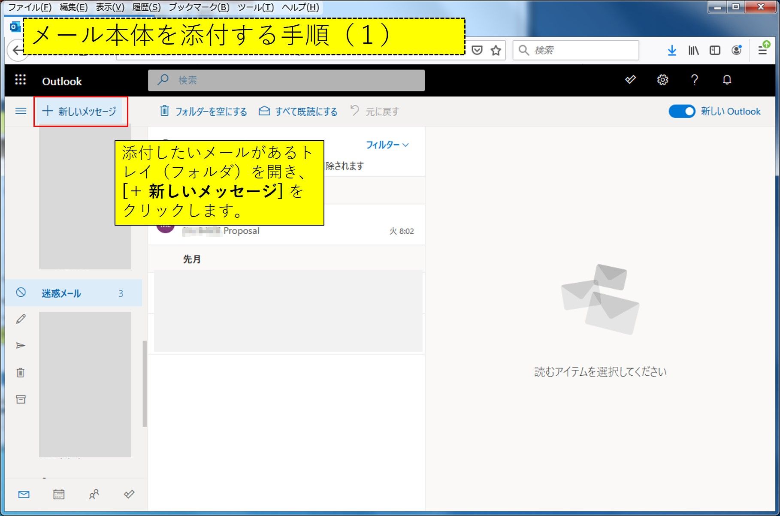Image resolution: width=780 pixels, height=516 pixels.
Task: Open Outlook settings gear
Action: pyautogui.click(x=662, y=80)
